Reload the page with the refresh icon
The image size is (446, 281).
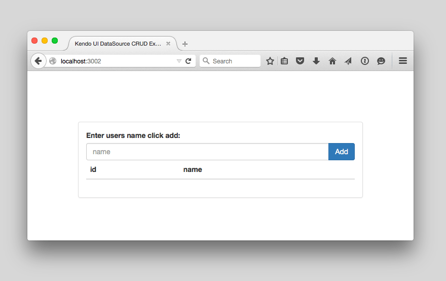pos(189,61)
